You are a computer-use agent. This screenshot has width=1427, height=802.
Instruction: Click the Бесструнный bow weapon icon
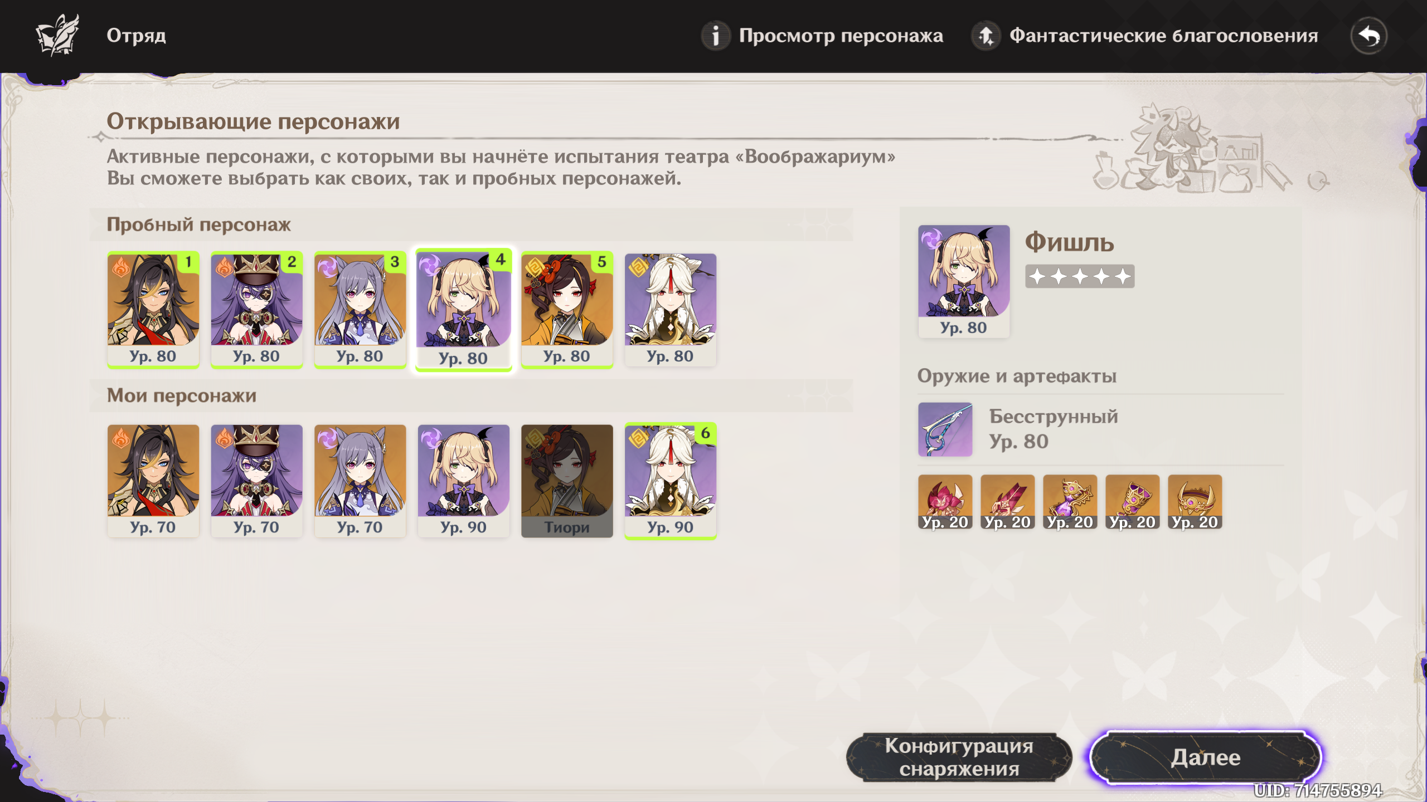[945, 429]
